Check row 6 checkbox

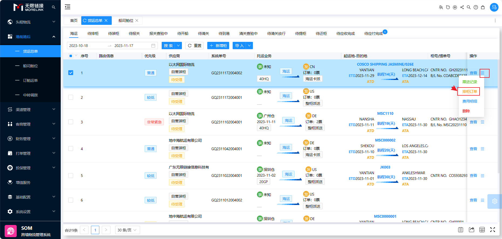click(71, 200)
